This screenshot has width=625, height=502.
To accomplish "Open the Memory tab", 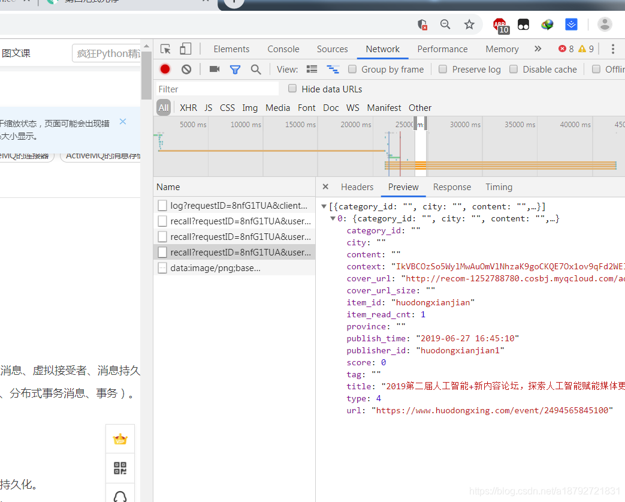I will 502,49.
